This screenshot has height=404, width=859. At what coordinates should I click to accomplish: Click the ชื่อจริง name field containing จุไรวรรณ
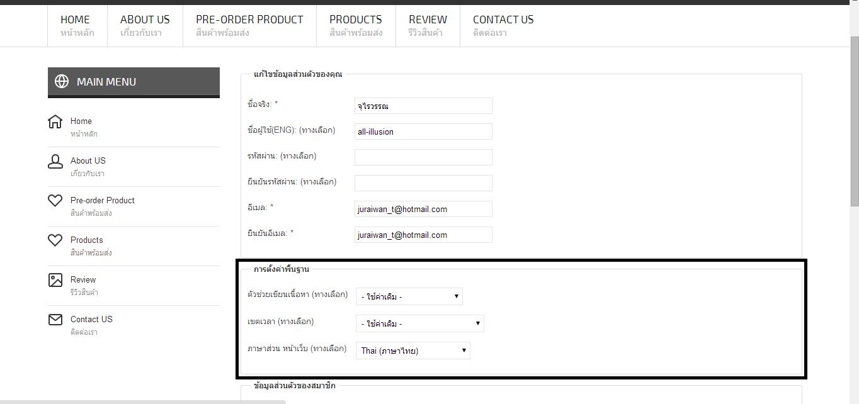423,106
